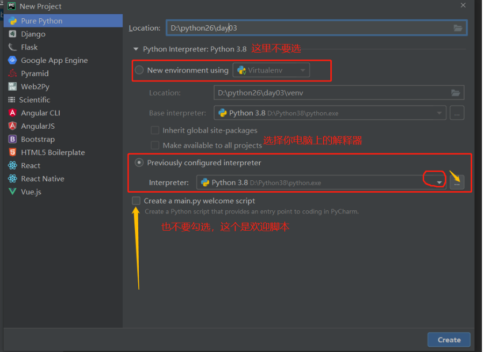Choose the Pyramid project type

(63, 74)
